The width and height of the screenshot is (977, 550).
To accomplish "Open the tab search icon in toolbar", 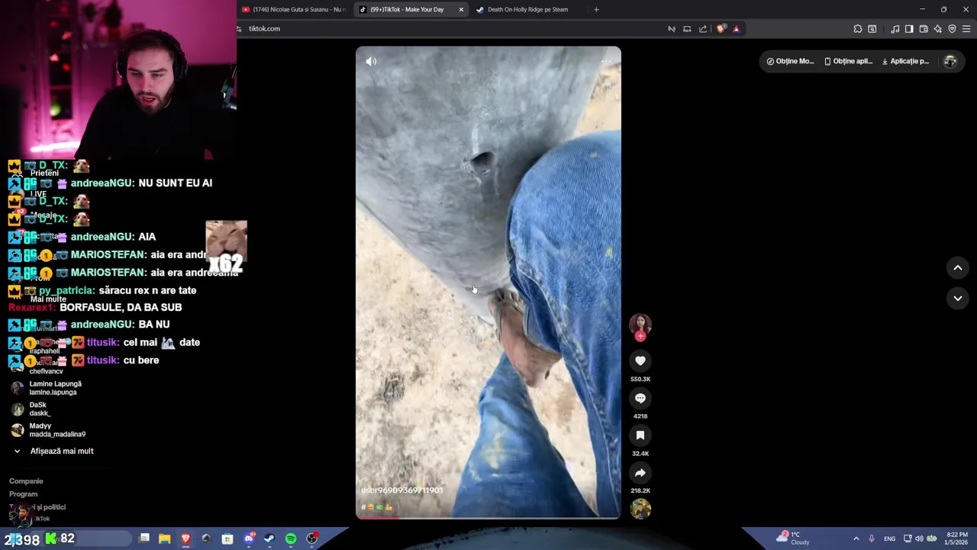I will pos(872,29).
